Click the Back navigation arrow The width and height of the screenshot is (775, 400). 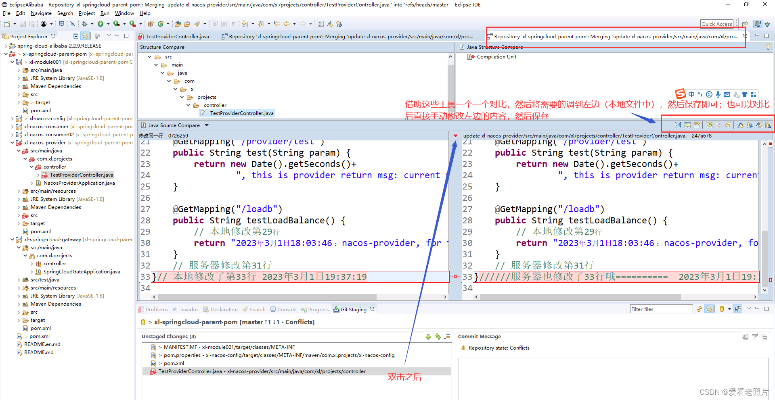[x=287, y=24]
